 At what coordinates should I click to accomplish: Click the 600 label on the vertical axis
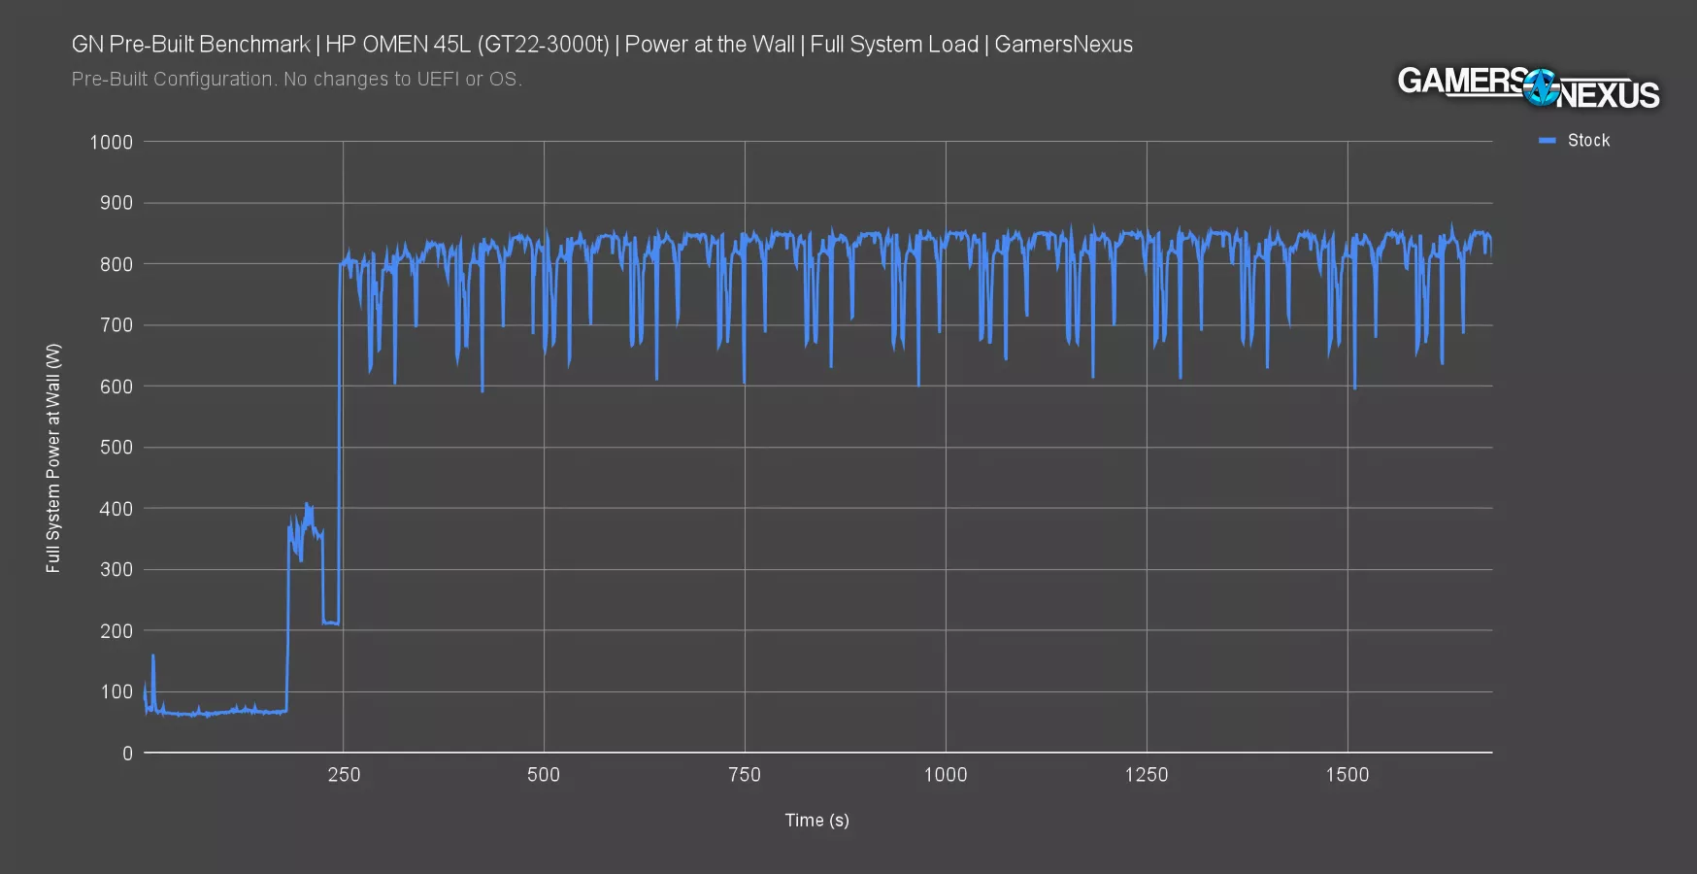(x=116, y=387)
